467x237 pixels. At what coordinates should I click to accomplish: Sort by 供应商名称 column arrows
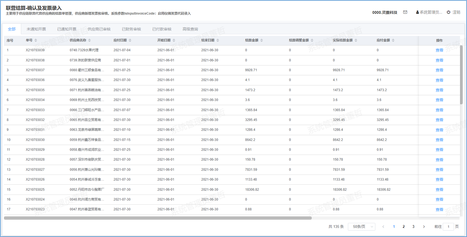(x=89, y=40)
